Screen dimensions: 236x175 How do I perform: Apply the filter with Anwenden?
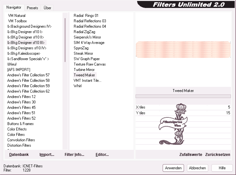(x=173, y=168)
